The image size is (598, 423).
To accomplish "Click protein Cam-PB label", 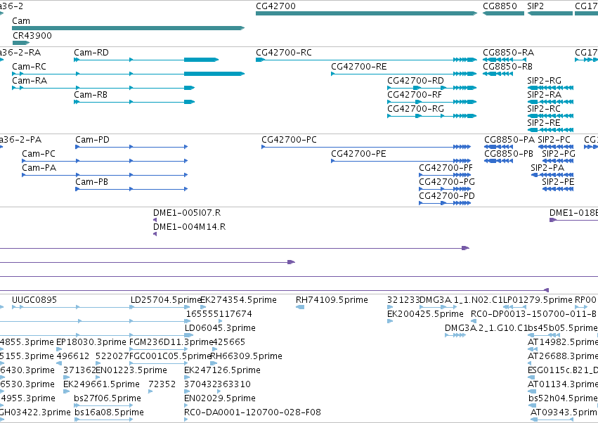I will click(91, 182).
